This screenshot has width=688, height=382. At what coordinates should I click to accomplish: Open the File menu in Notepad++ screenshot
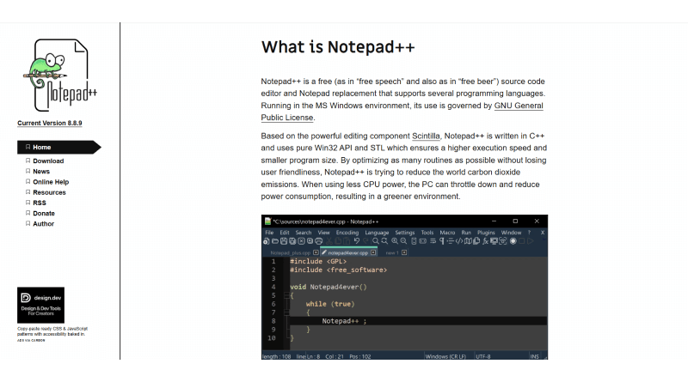pos(269,233)
